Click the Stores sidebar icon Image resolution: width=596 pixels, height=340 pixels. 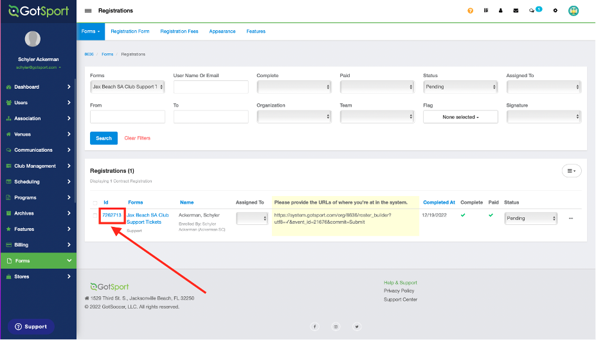point(9,276)
